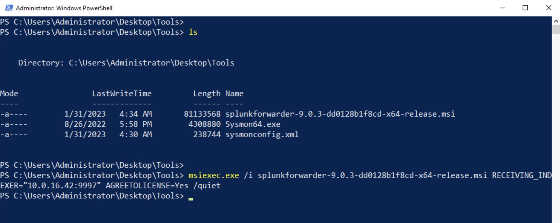Screen dimensions: 560x223
Task: Click the Directory path line in output
Action: tap(126, 63)
